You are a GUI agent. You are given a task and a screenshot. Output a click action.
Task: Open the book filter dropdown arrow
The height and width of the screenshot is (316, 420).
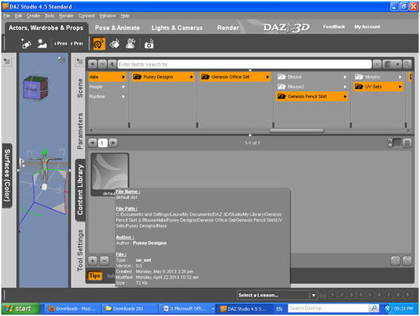click(x=398, y=64)
